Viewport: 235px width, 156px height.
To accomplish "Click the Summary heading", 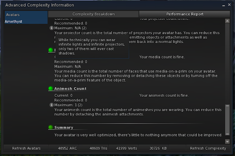I will (64, 127).
